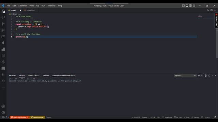Start the Go Live server
Image resolution: width=218 pixels, height=122 pixels.
pyautogui.click(x=178, y=117)
